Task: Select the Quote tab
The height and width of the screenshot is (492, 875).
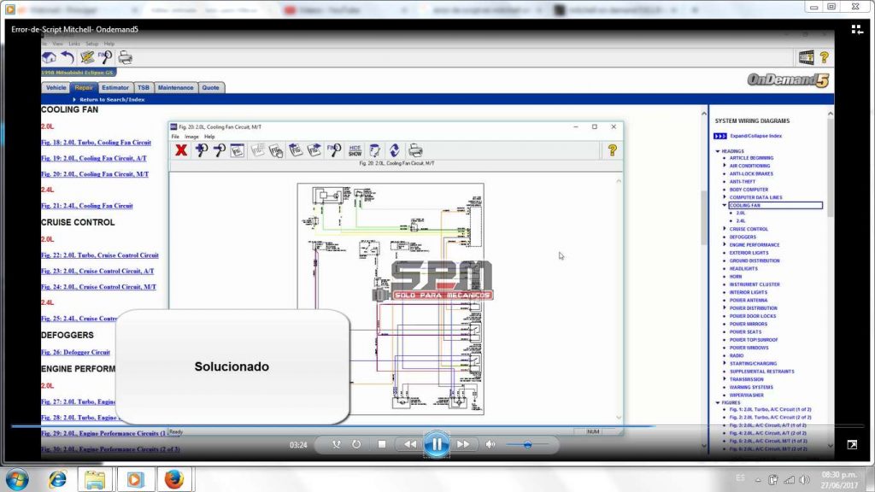Action: click(x=210, y=88)
